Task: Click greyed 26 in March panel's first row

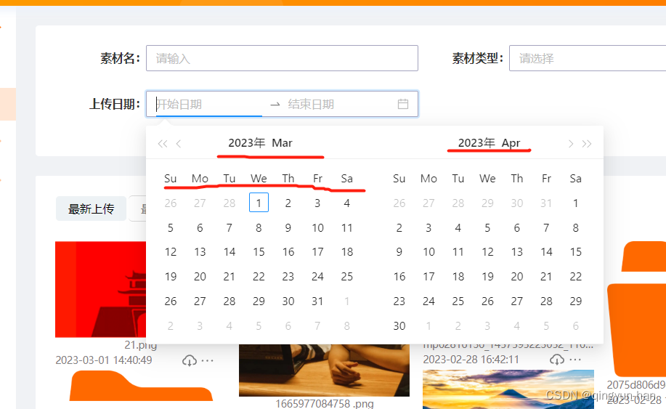Action: click(x=171, y=203)
